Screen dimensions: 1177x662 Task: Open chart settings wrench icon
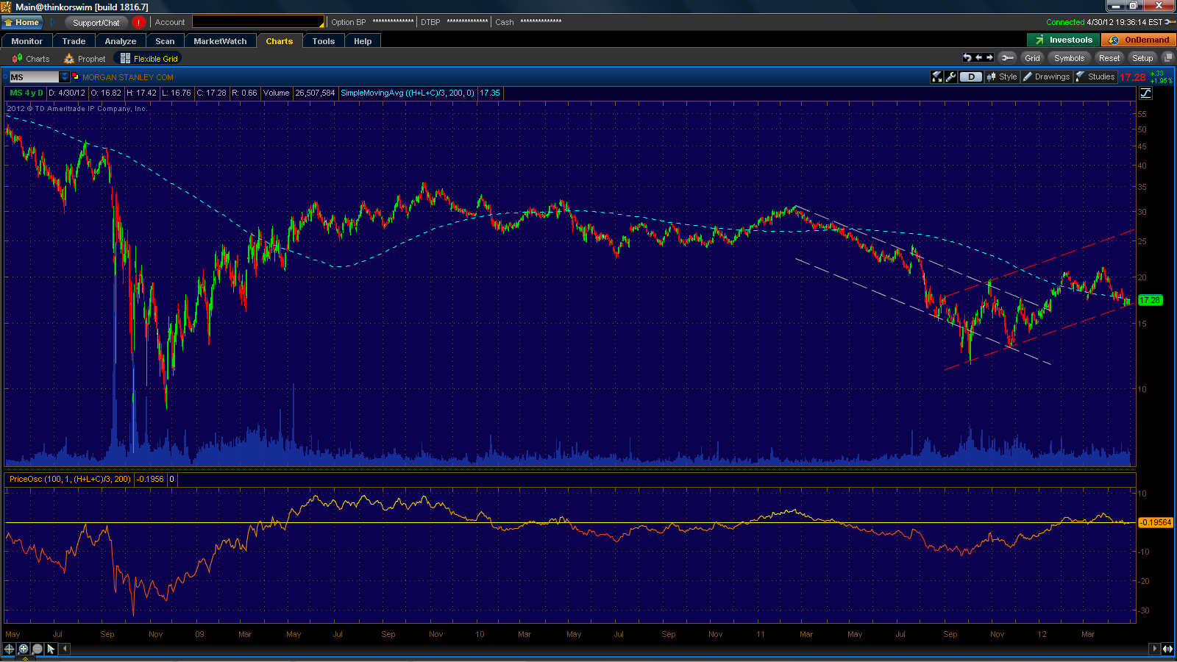[x=951, y=76]
